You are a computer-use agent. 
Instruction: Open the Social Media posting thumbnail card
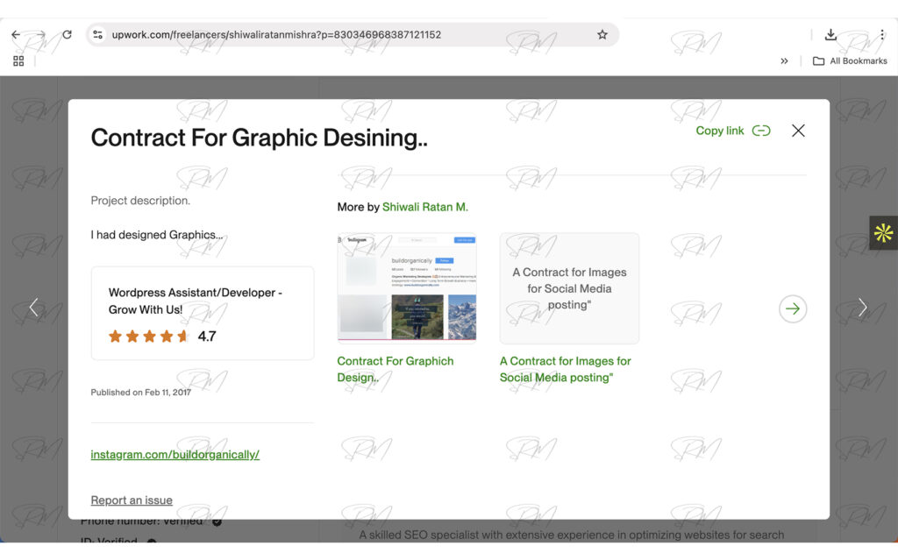point(569,288)
